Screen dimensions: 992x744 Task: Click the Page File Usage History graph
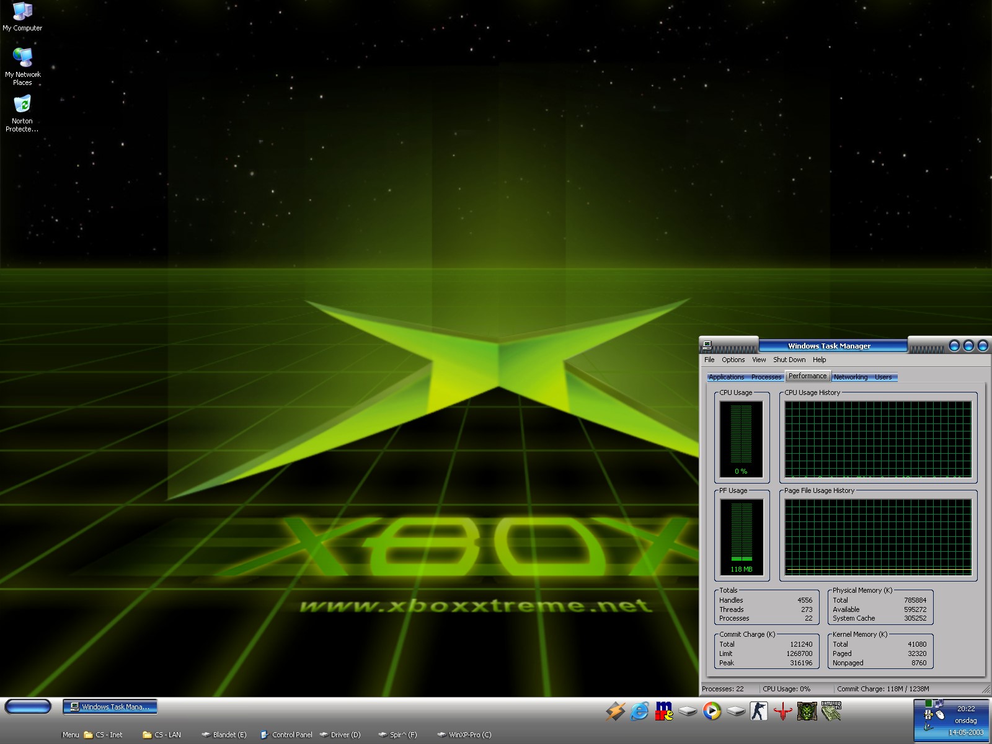click(x=878, y=537)
